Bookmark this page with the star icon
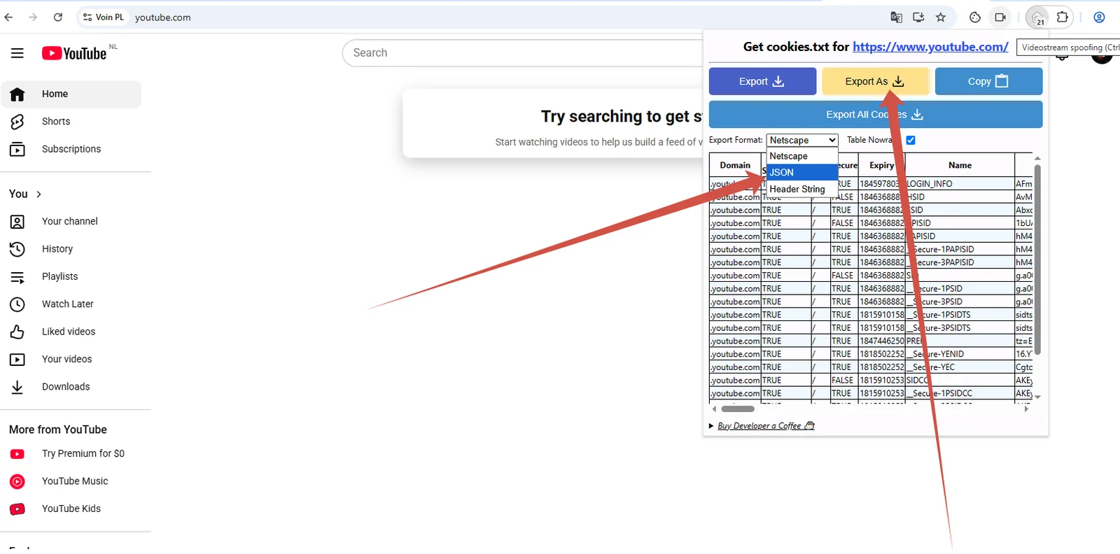1120x554 pixels. [x=941, y=17]
